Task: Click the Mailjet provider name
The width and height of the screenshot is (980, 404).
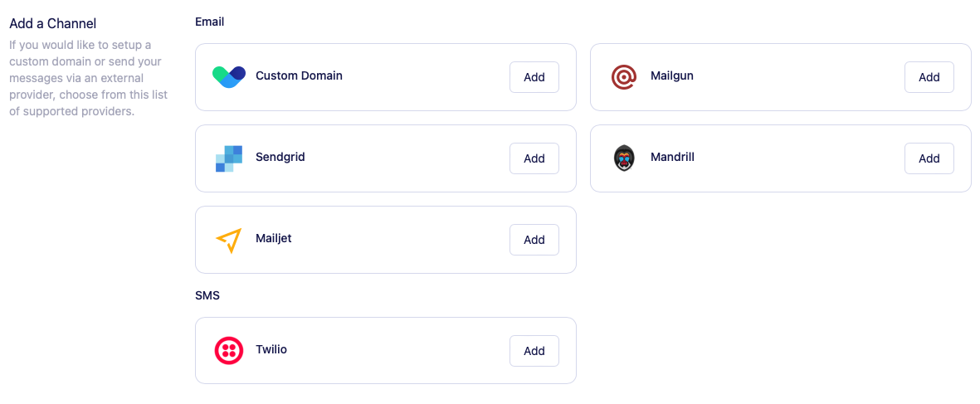Action: (274, 238)
